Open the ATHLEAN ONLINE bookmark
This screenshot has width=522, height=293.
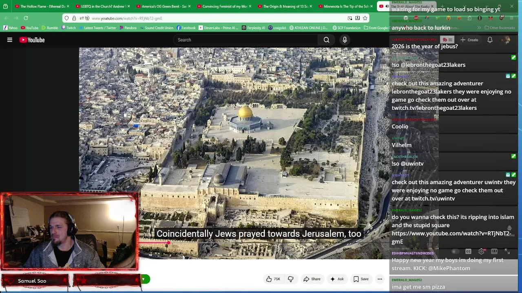(x=308, y=28)
